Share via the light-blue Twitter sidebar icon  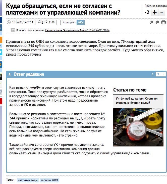(1, 52)
